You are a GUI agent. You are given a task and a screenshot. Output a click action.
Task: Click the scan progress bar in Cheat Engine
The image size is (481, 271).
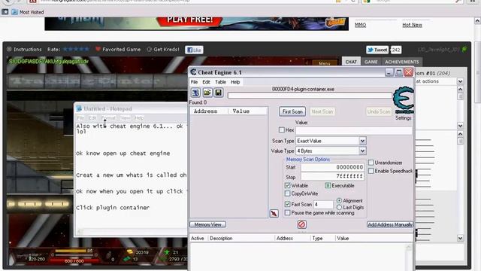(x=310, y=96)
